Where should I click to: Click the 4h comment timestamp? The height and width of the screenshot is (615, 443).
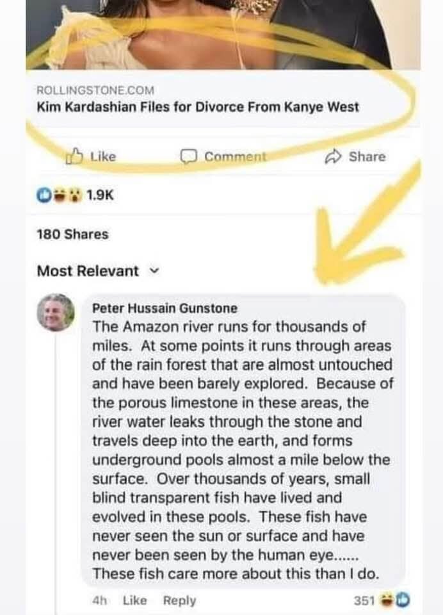coord(99,601)
